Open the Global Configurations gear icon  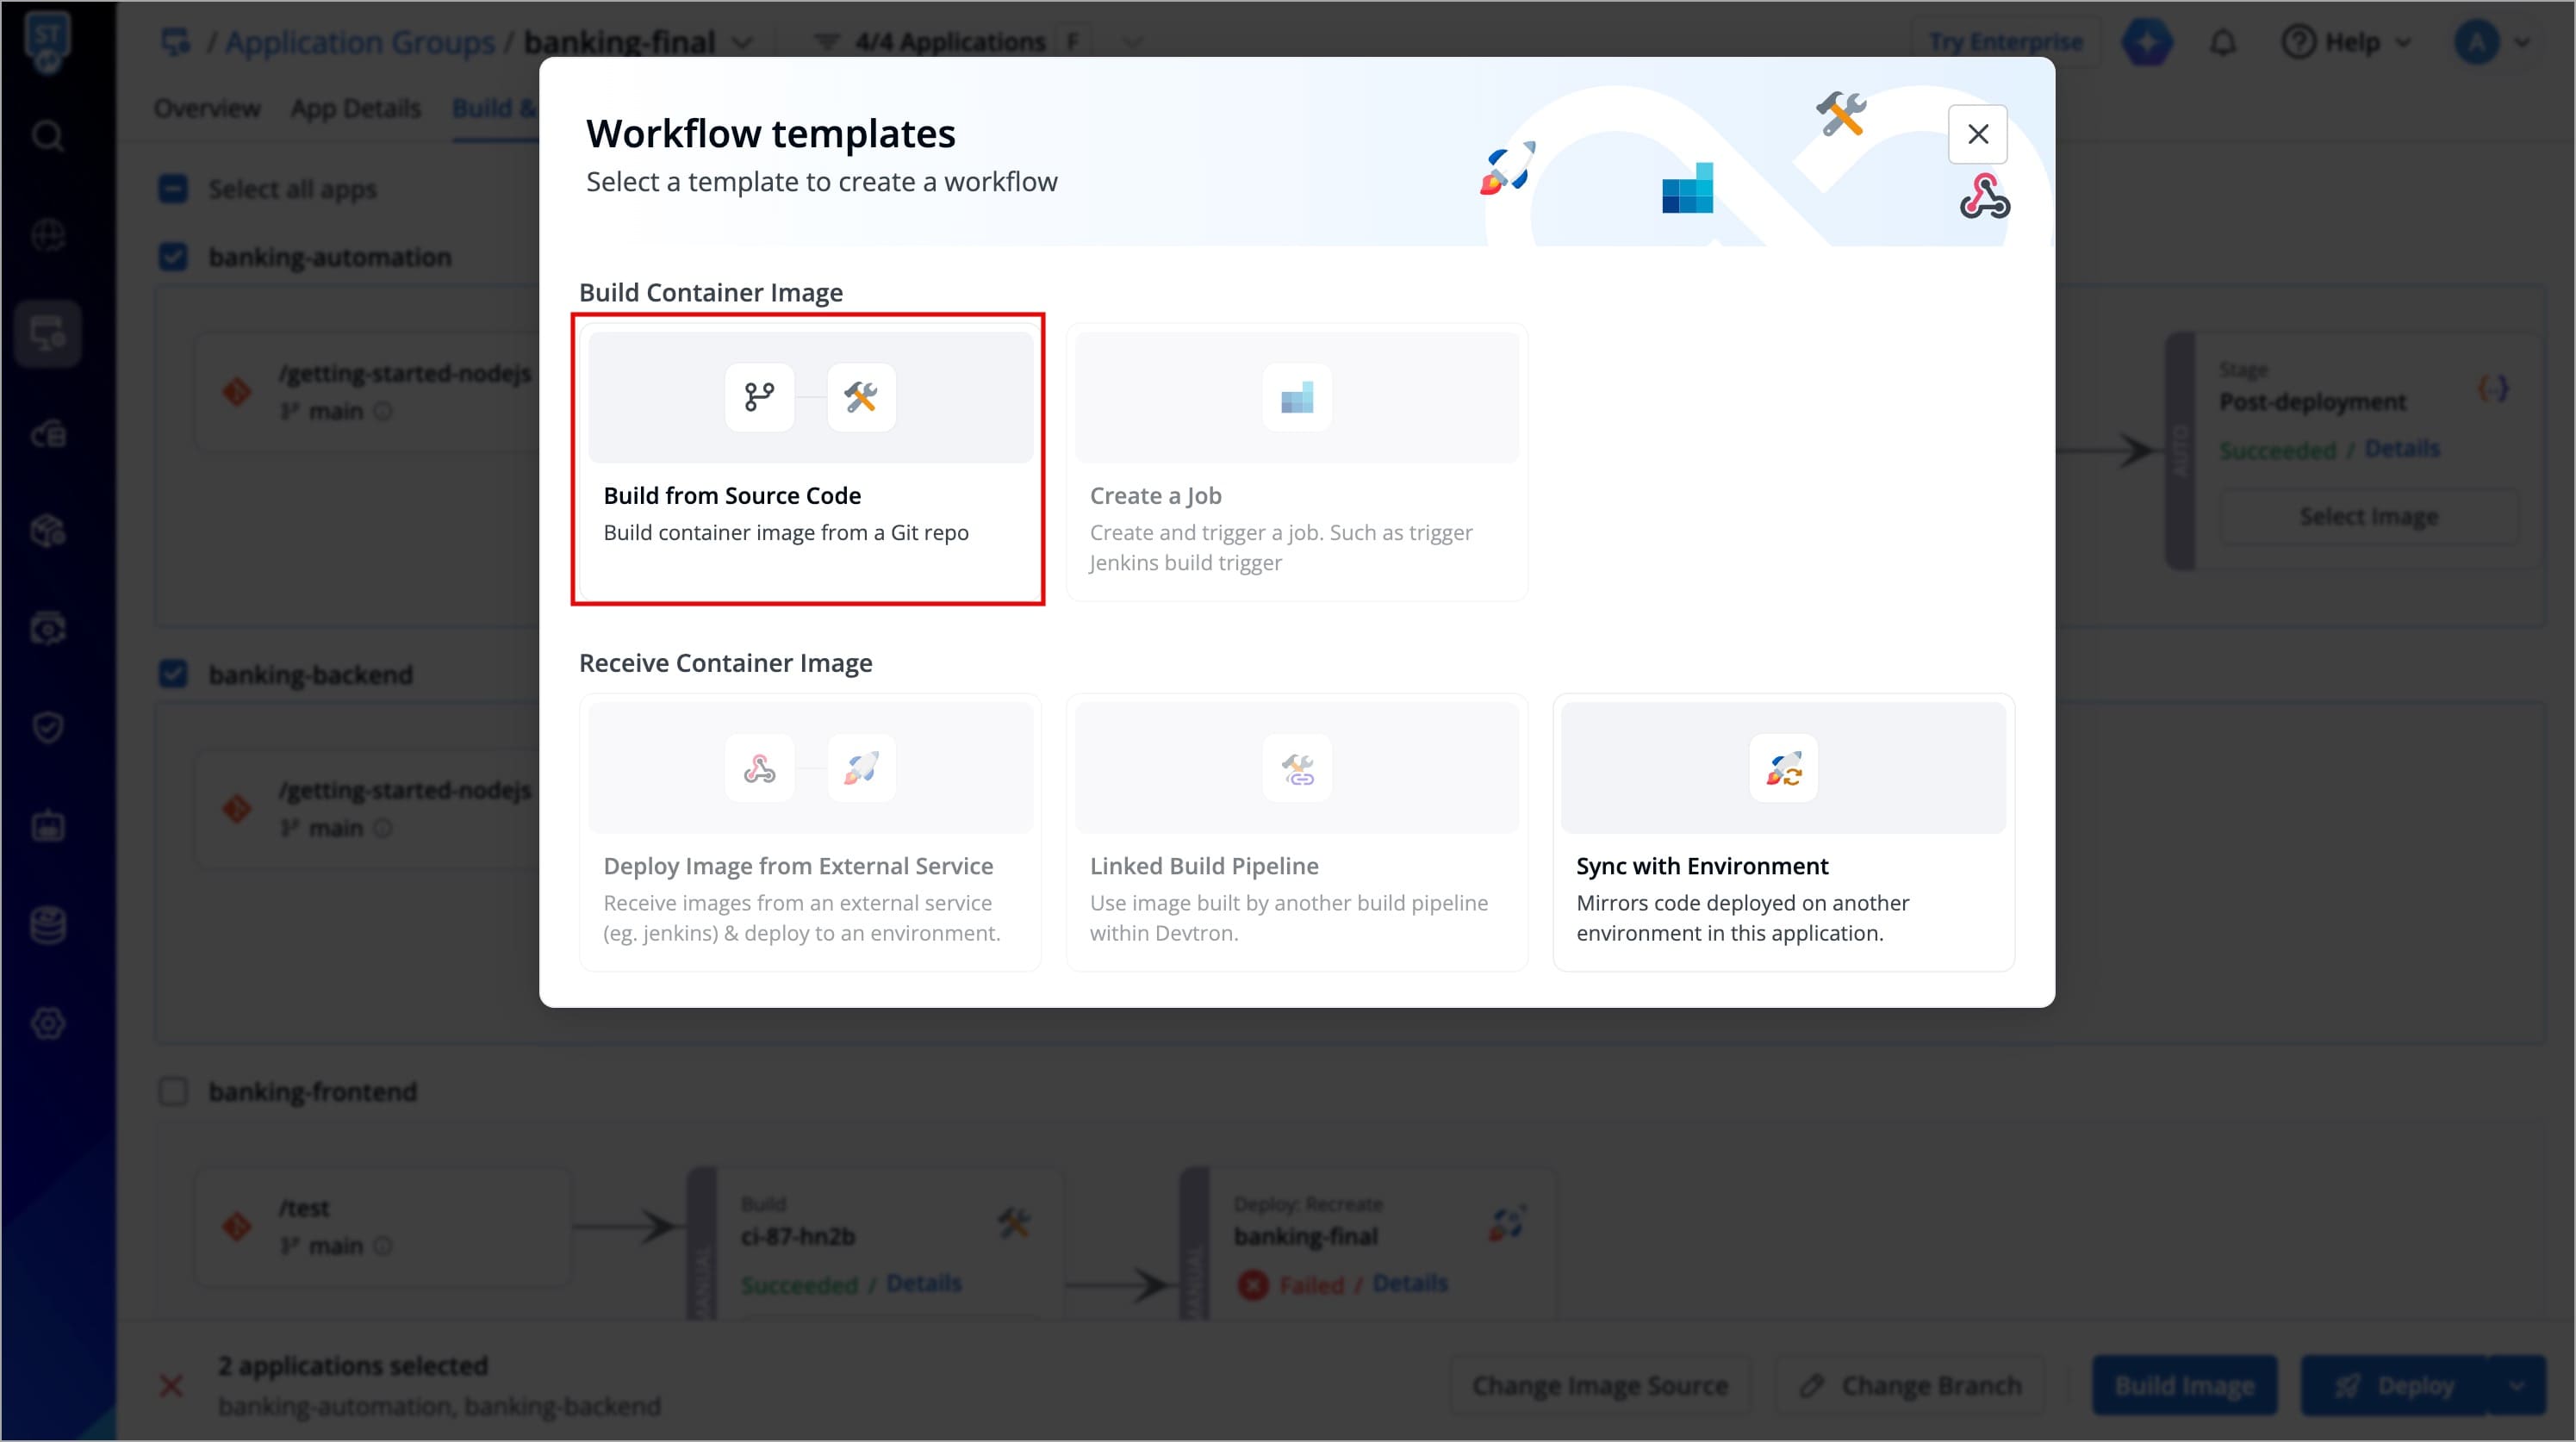48,1023
